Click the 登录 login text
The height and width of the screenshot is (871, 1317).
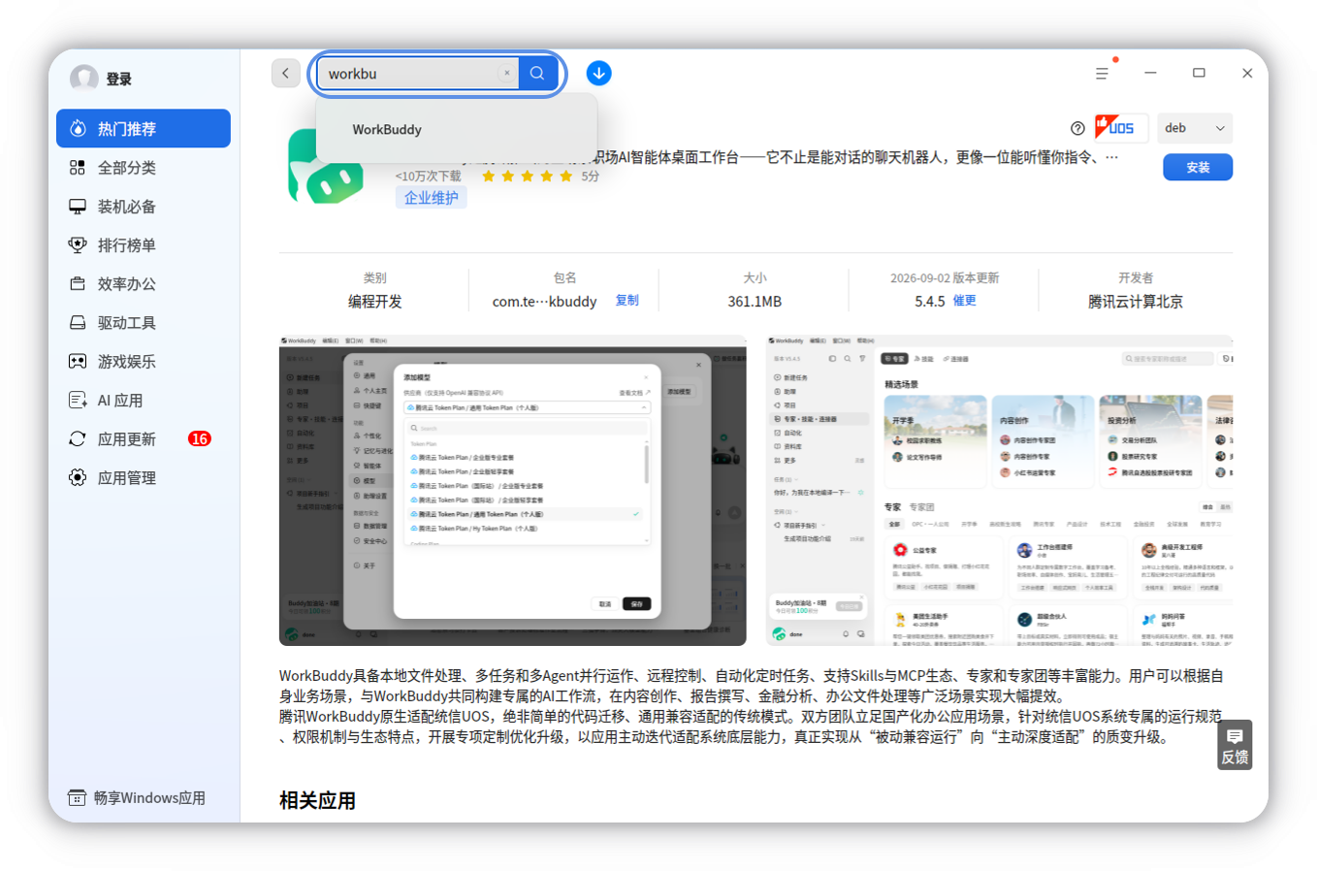(119, 80)
